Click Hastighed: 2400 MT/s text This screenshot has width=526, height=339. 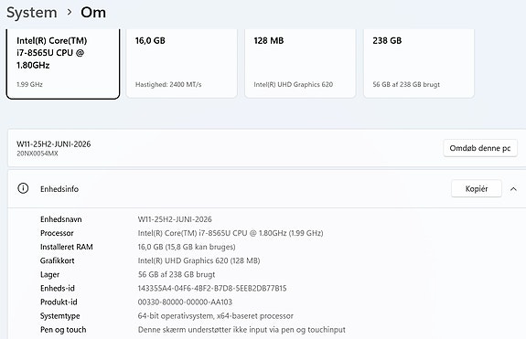(168, 84)
